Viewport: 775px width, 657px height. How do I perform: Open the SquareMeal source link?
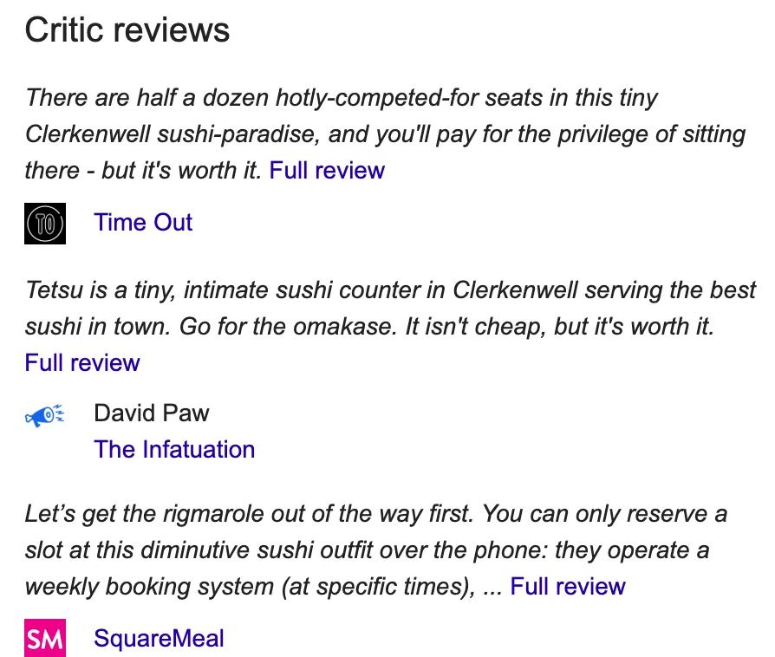coord(159,640)
